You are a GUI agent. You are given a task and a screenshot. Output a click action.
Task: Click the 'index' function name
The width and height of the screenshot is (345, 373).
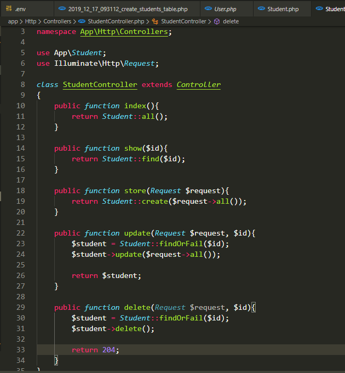point(135,106)
